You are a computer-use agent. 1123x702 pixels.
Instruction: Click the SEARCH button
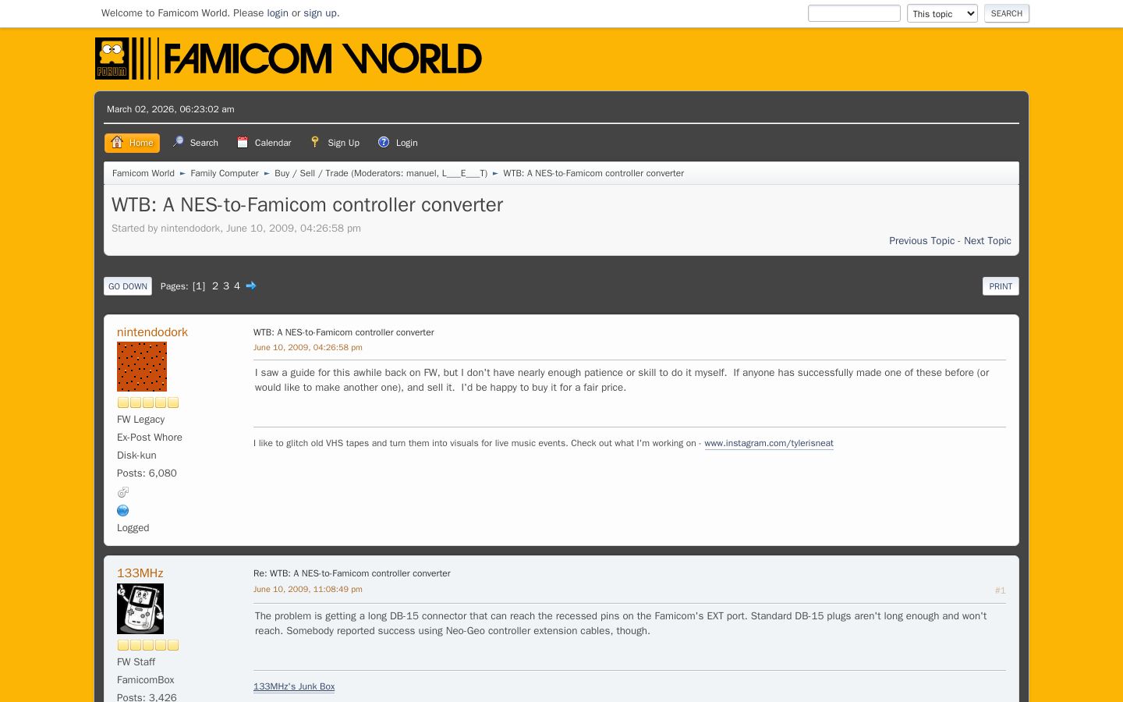pos(1007,13)
